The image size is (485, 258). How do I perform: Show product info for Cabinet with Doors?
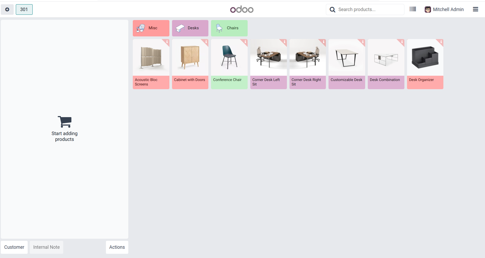pyautogui.click(x=206, y=42)
